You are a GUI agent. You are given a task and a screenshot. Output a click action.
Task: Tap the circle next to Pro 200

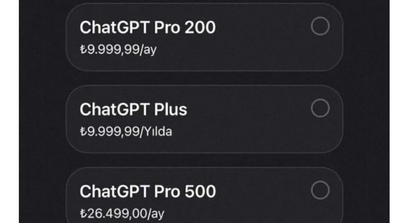320,26
